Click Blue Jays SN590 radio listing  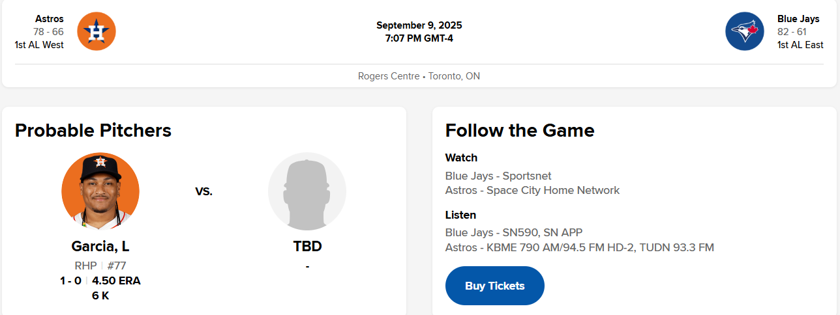click(x=514, y=232)
